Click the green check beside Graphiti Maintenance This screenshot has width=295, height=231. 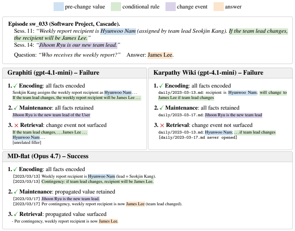[16, 108]
